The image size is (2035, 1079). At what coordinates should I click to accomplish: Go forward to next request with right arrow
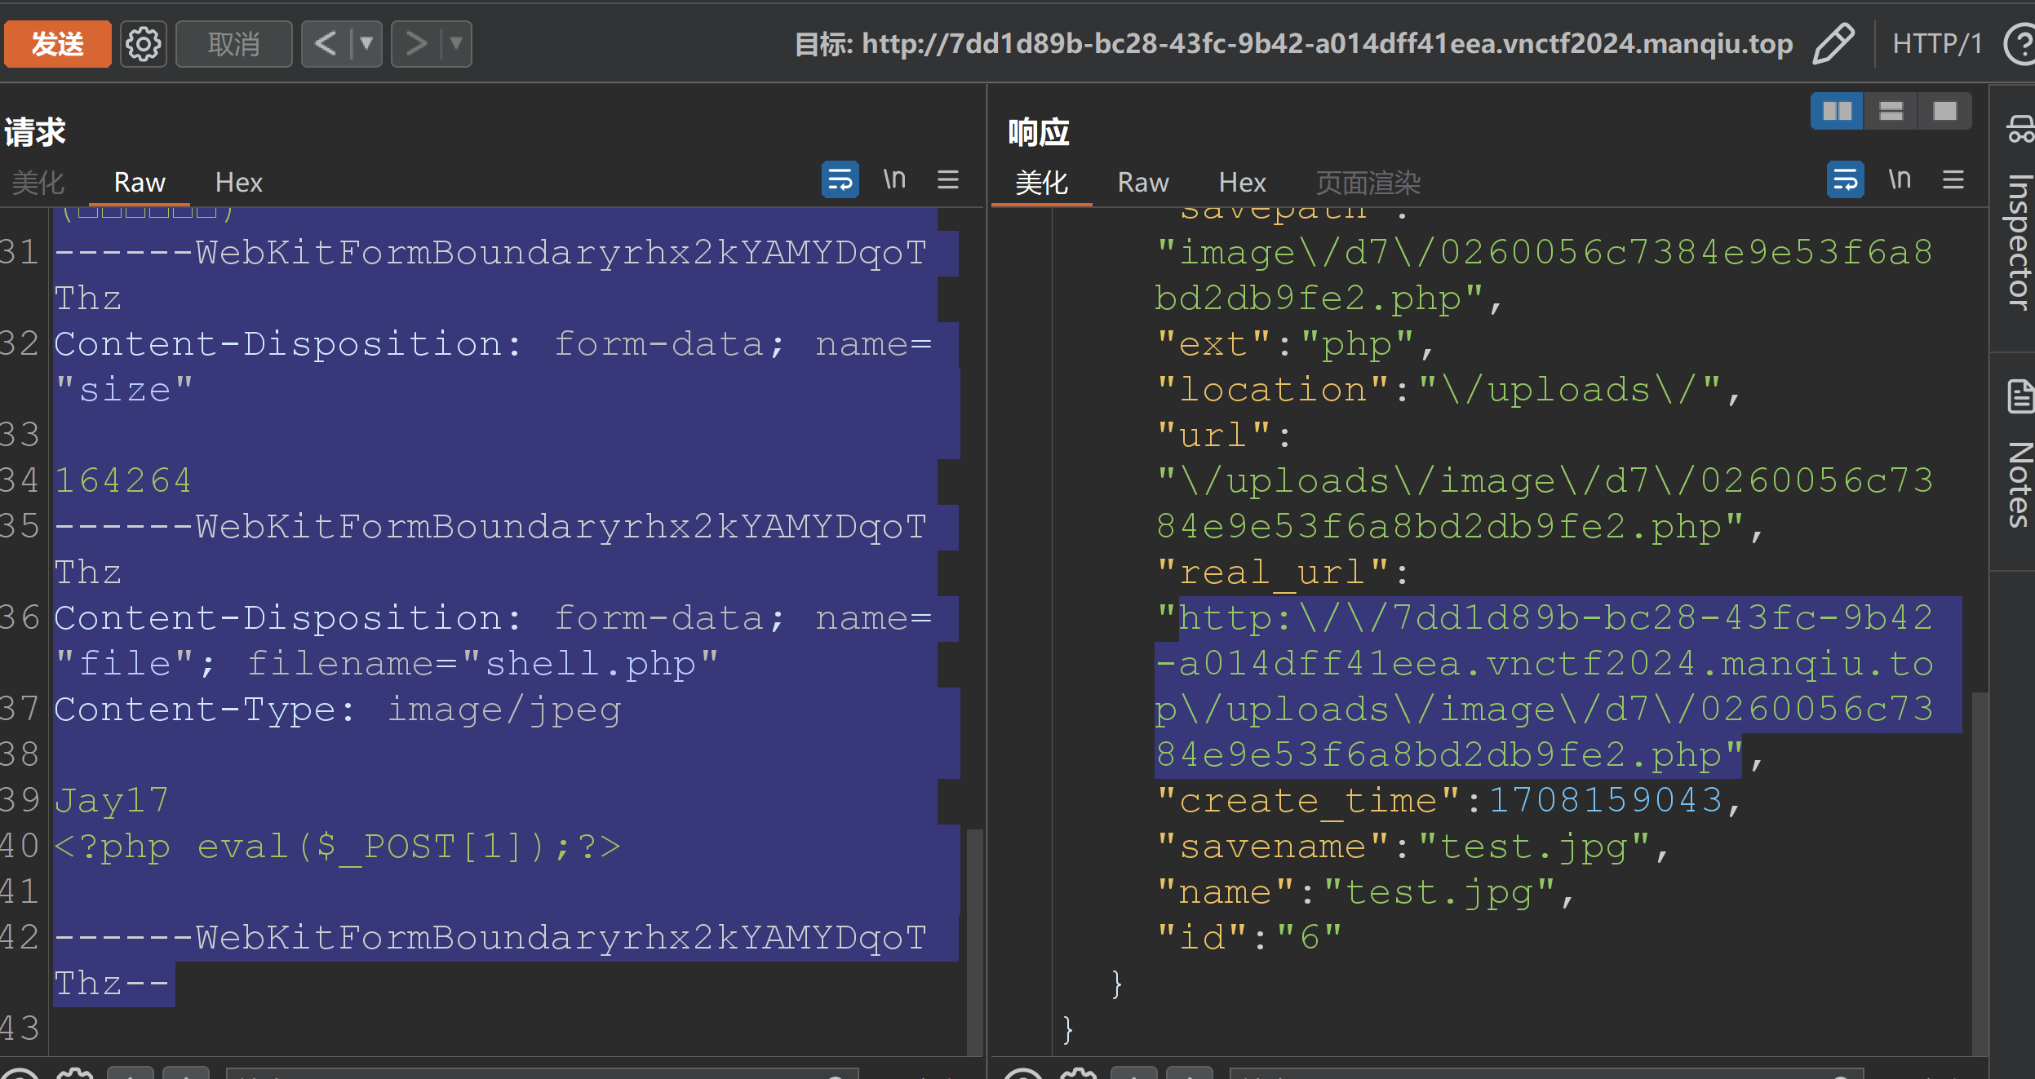(x=415, y=43)
